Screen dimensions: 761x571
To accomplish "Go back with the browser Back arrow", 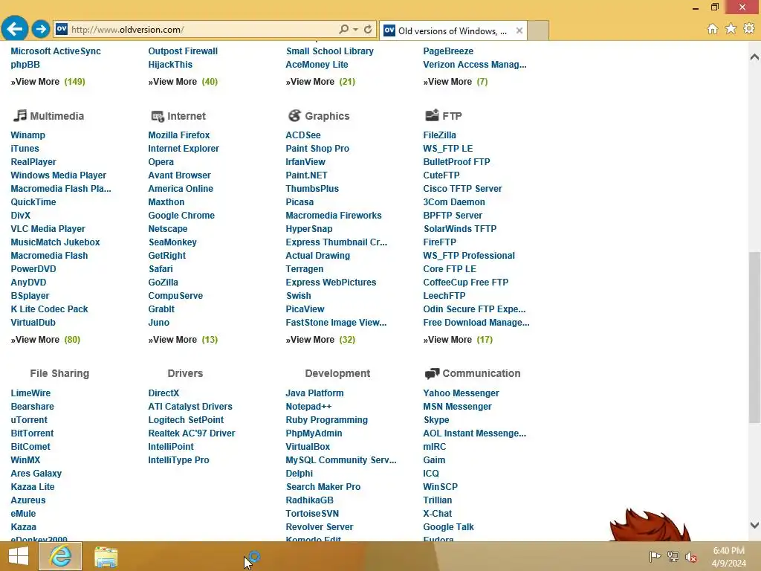I will pos(15,29).
